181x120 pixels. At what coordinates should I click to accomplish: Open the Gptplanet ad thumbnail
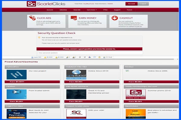(76, 75)
